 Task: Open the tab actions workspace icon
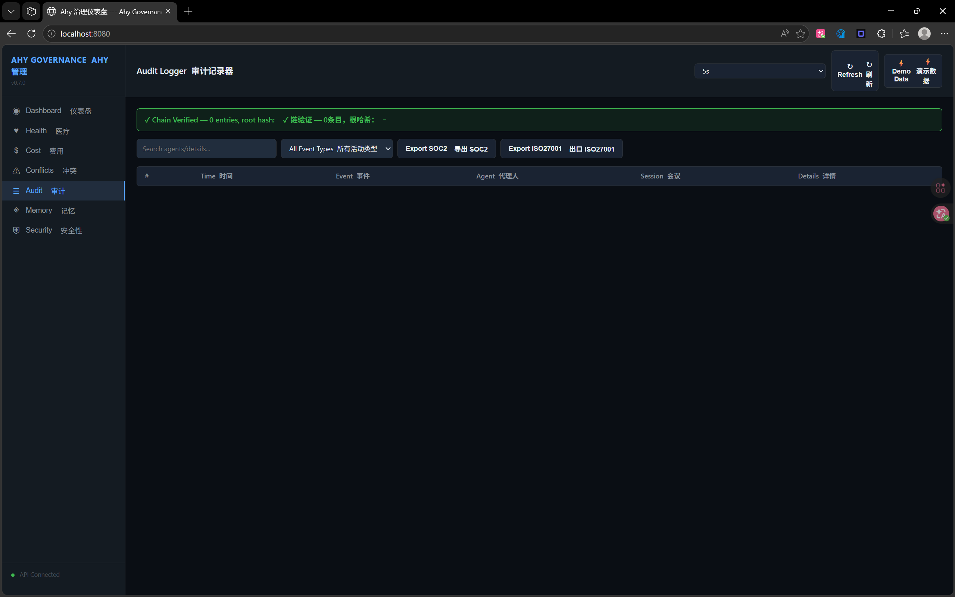pyautogui.click(x=31, y=12)
